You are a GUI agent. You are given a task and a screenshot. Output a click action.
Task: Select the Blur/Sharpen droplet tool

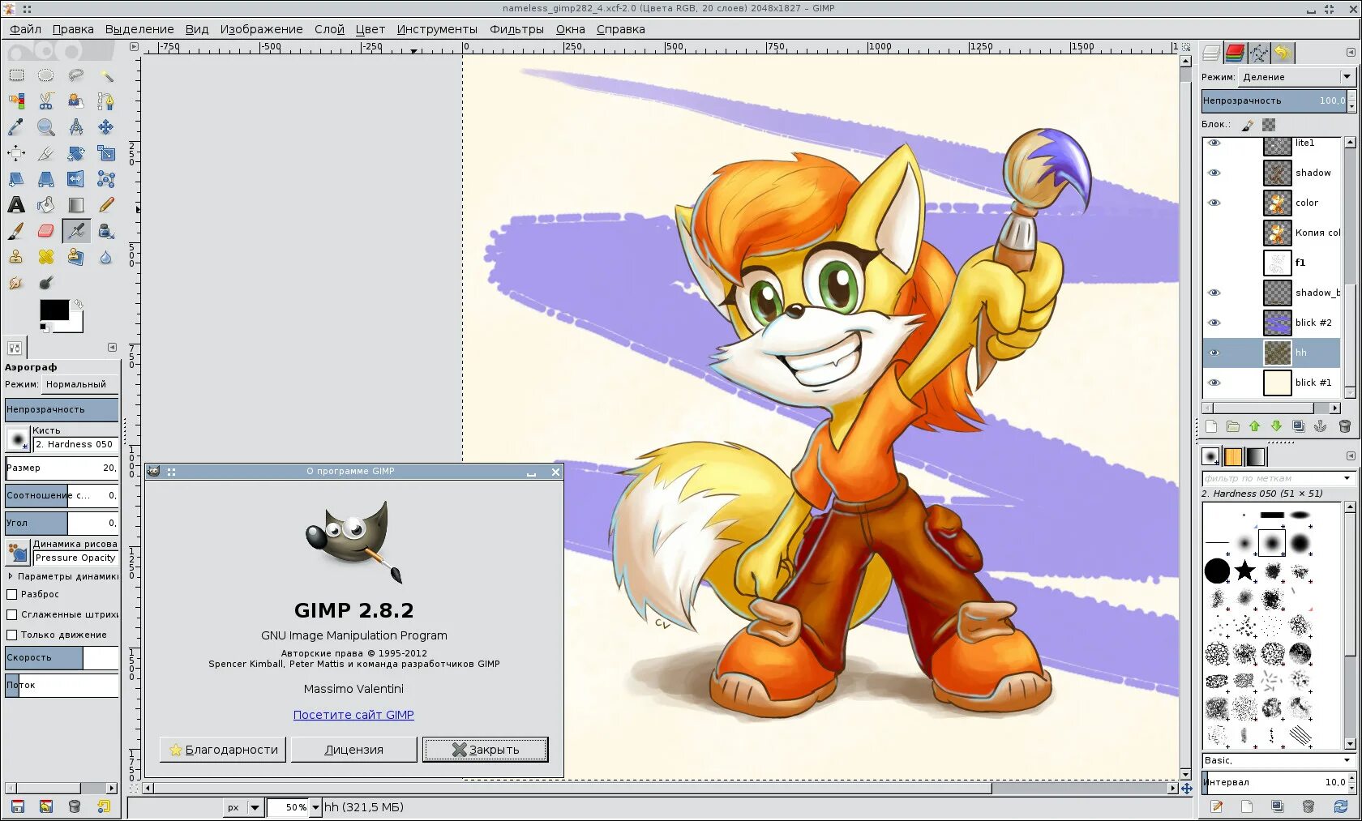(x=106, y=257)
